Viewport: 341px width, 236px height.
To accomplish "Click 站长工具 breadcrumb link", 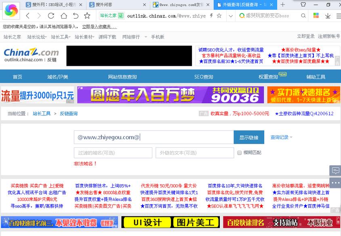I will click(x=42, y=113).
